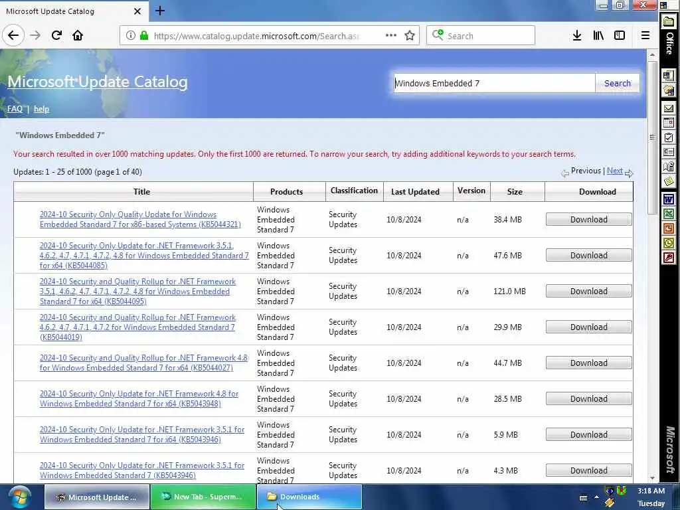
Task: Open the page actions three-dot menu
Action: [x=390, y=36]
